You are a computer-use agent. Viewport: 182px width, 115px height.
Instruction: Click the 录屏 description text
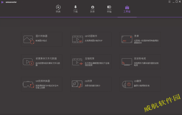click(x=146, y=42)
